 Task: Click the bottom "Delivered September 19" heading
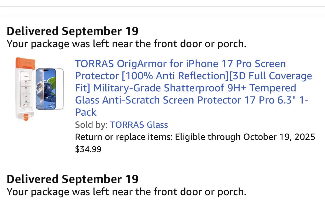[72, 179]
